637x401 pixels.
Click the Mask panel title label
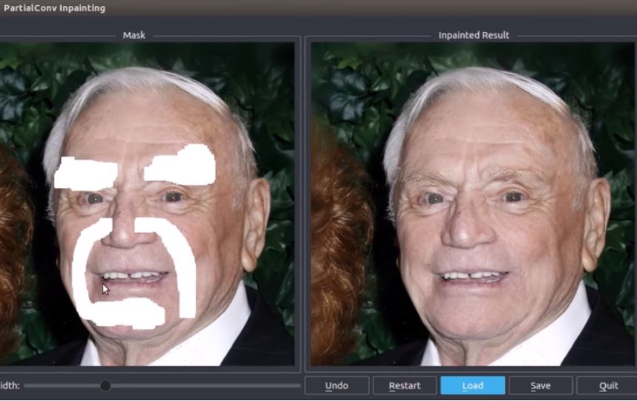click(134, 35)
